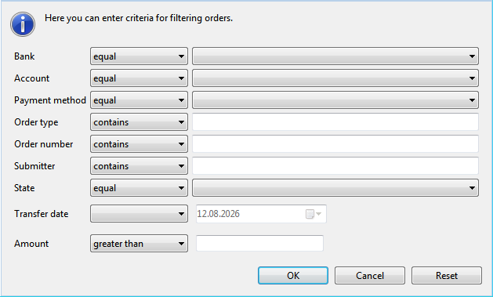
Task: Click the Amount value input field
Action: [x=259, y=243]
